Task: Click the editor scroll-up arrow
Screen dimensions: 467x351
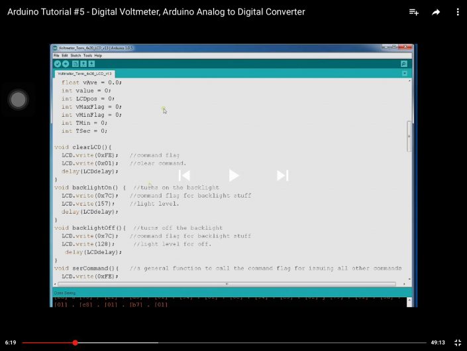Action: [409, 81]
